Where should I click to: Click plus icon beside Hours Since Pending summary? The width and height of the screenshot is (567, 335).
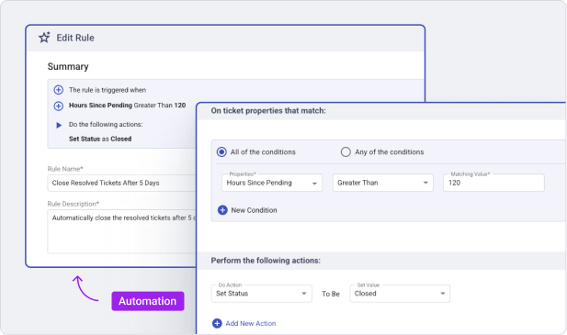pyautogui.click(x=59, y=106)
